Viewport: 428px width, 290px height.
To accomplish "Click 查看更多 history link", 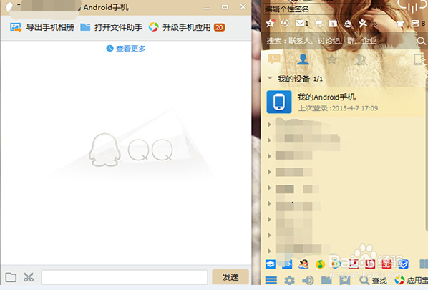I will (x=126, y=49).
